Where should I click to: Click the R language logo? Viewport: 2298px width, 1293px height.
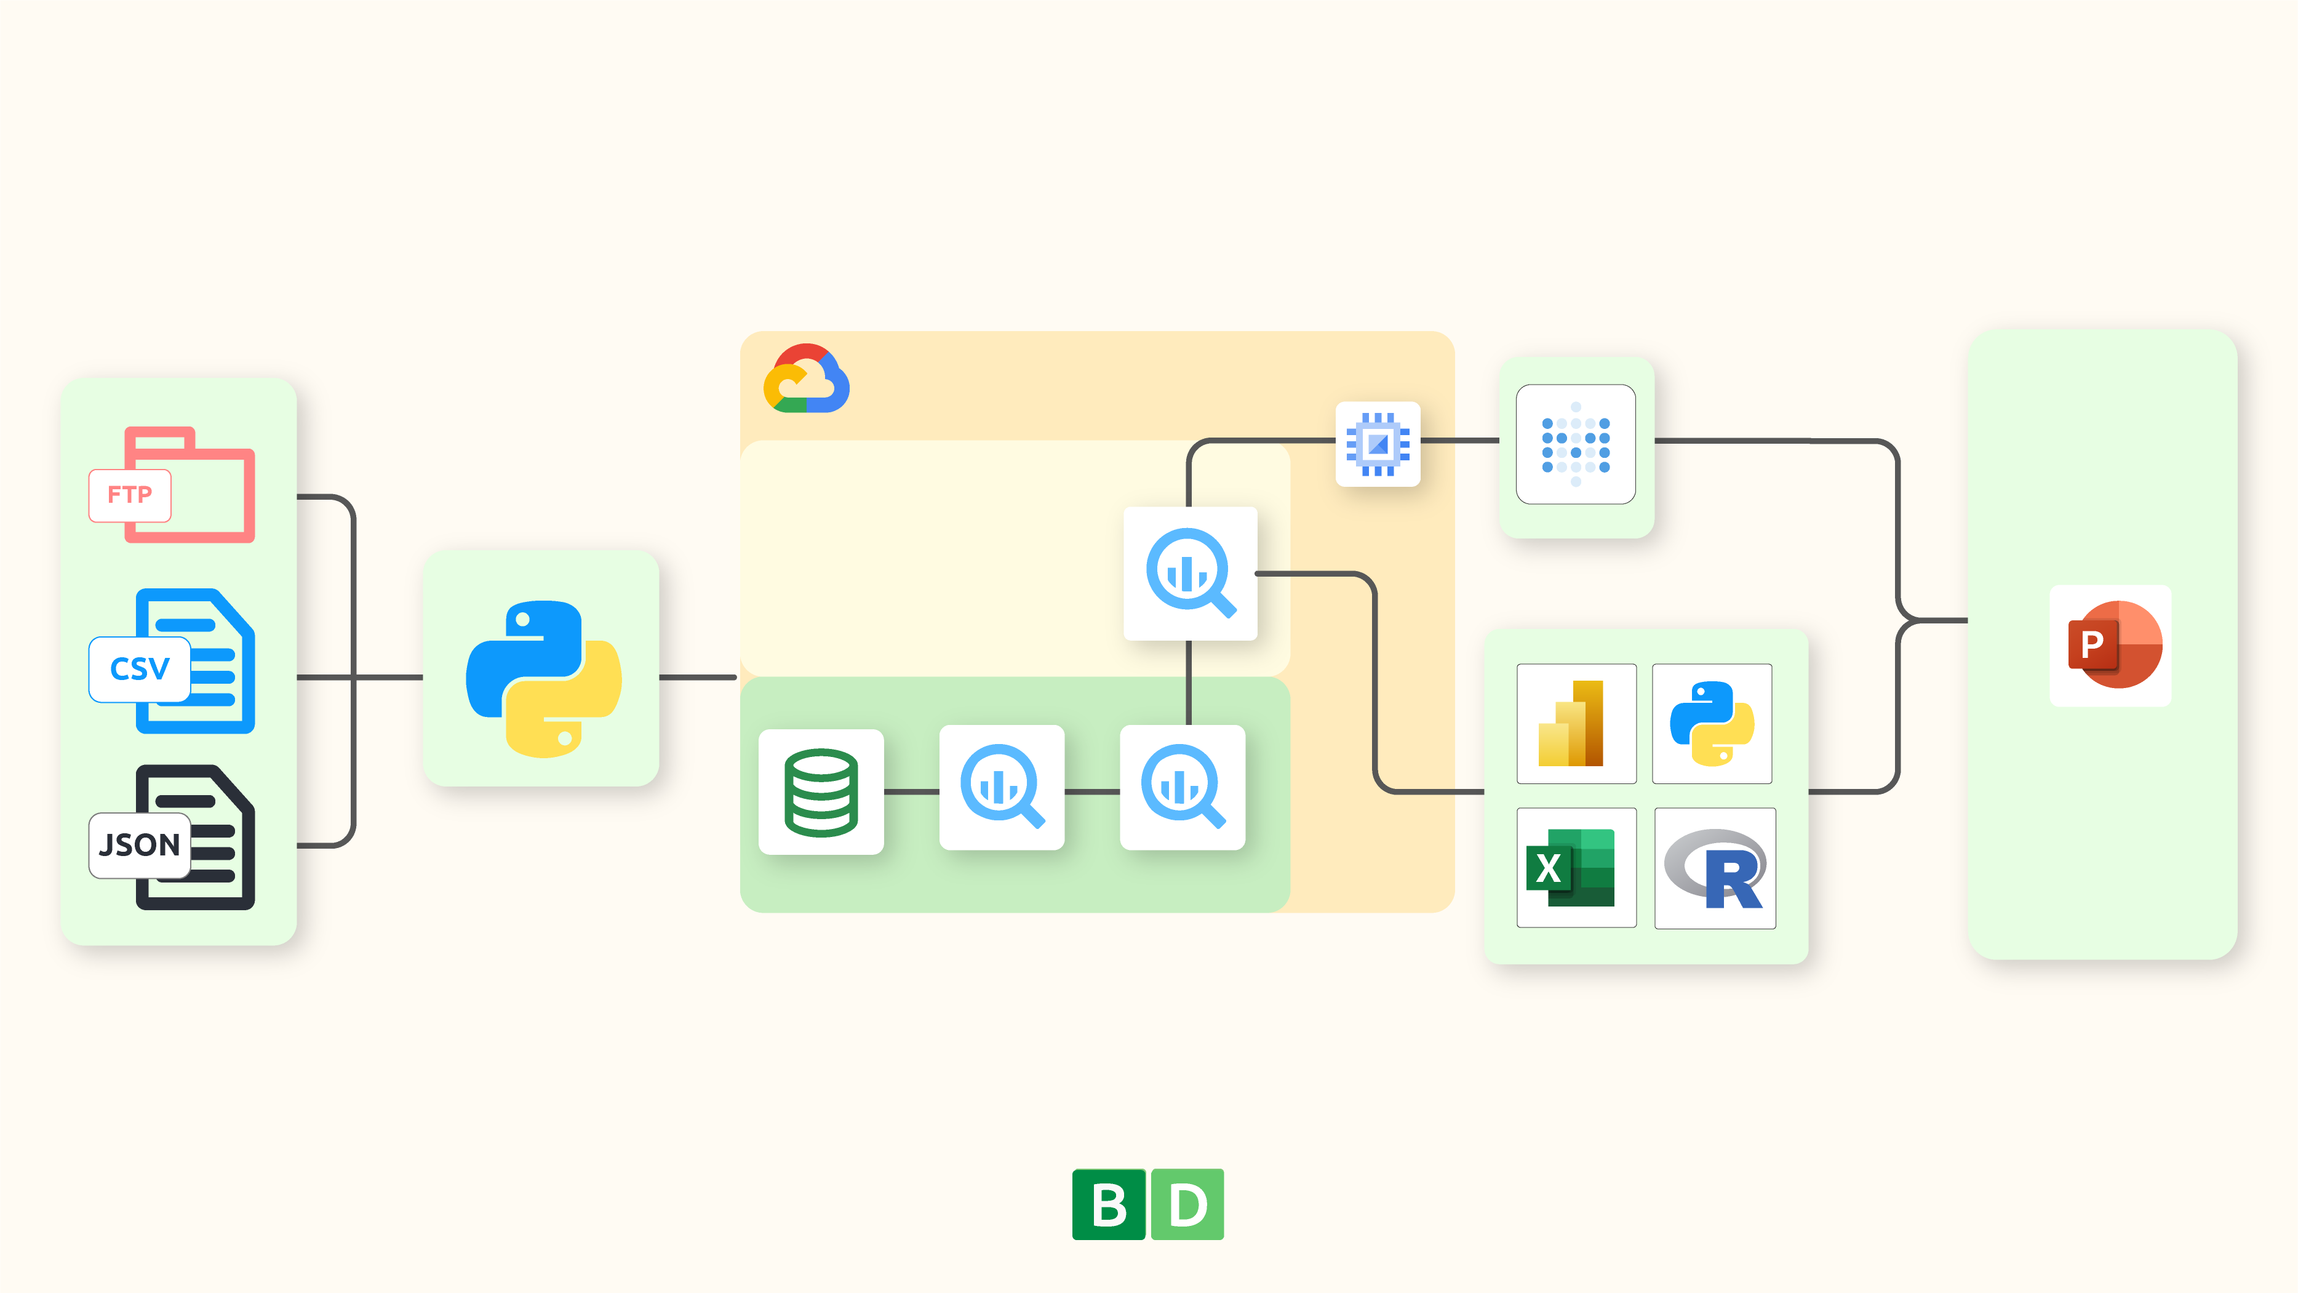tap(1715, 867)
